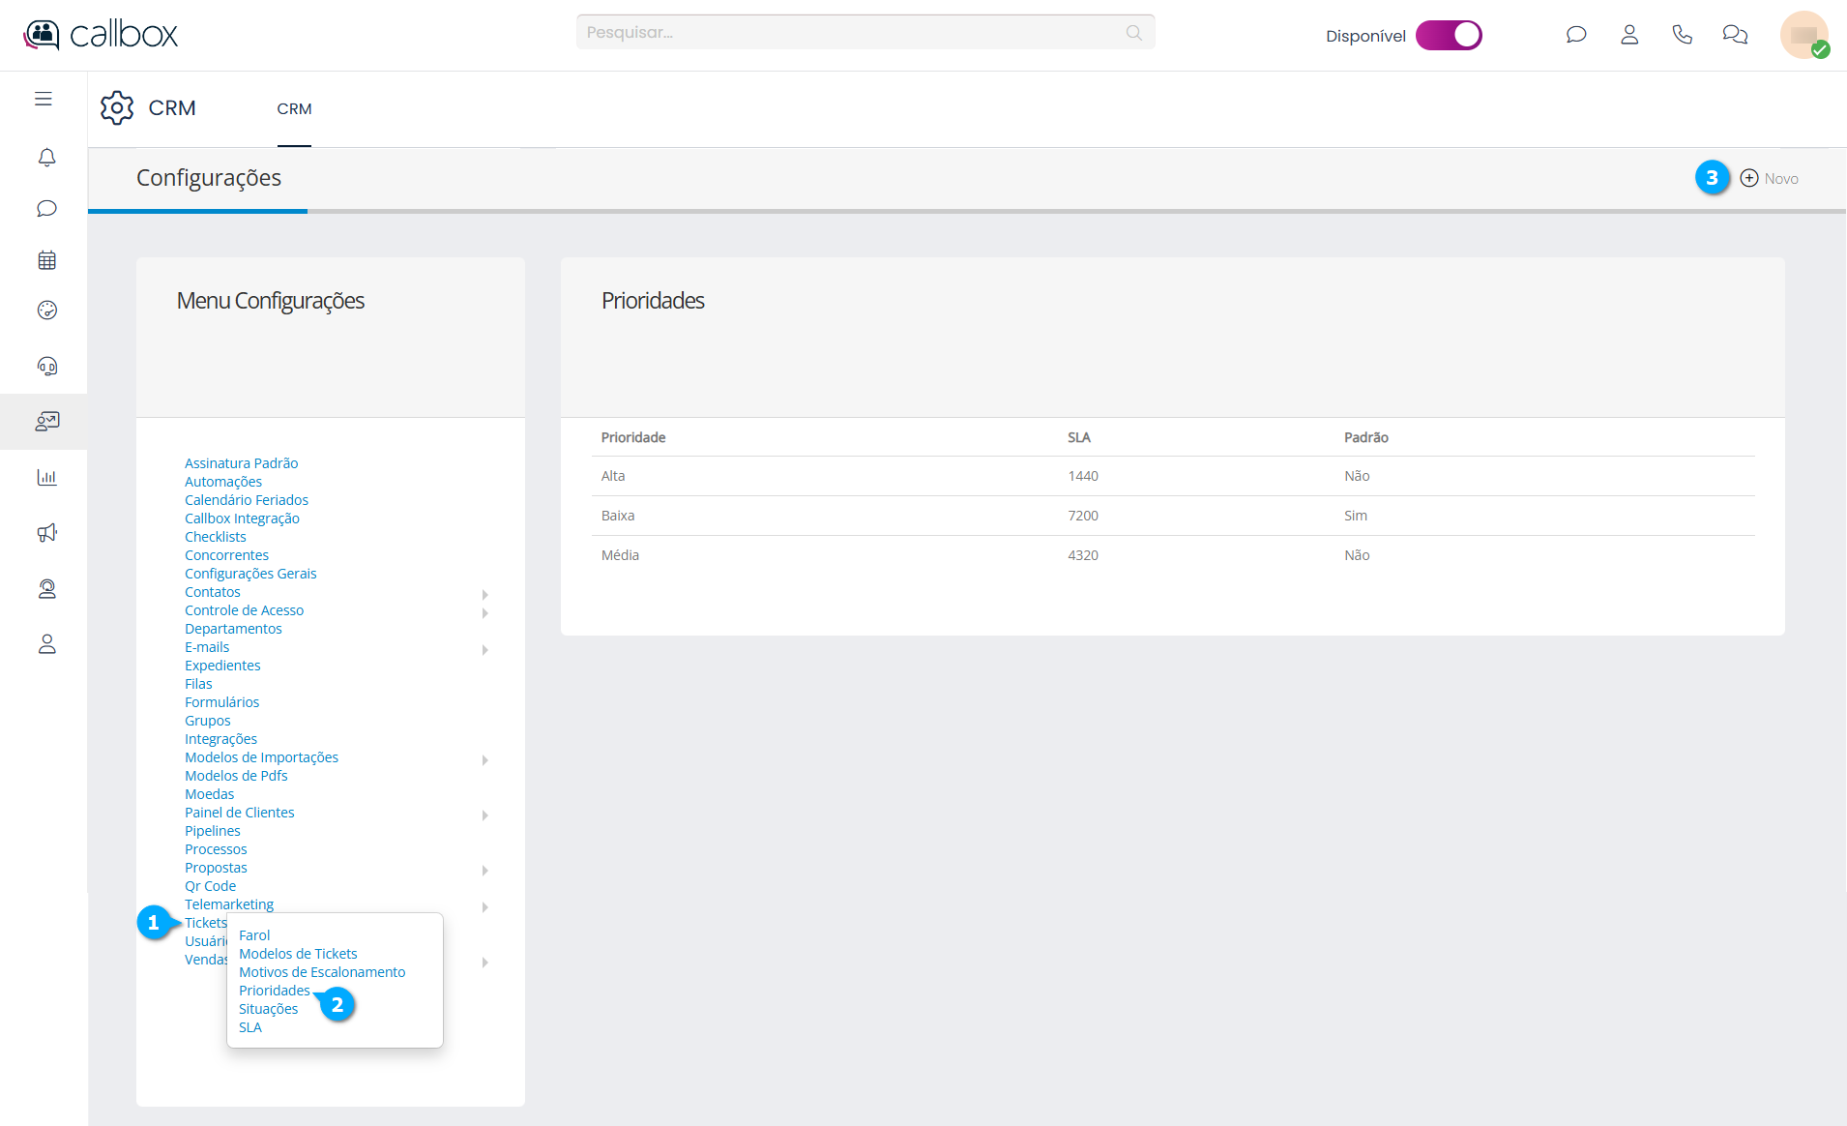Open the Departamentos settings link
The width and height of the screenshot is (1847, 1126).
click(x=233, y=629)
